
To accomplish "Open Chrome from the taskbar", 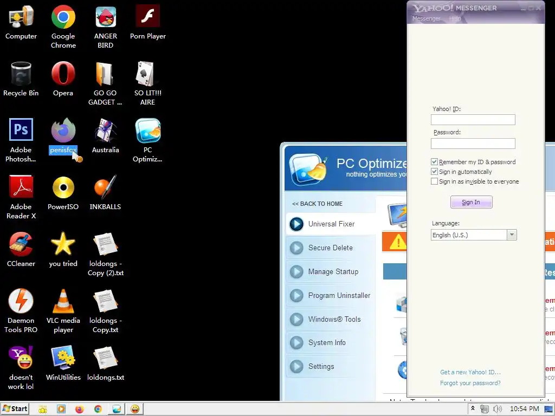I will pos(98,409).
